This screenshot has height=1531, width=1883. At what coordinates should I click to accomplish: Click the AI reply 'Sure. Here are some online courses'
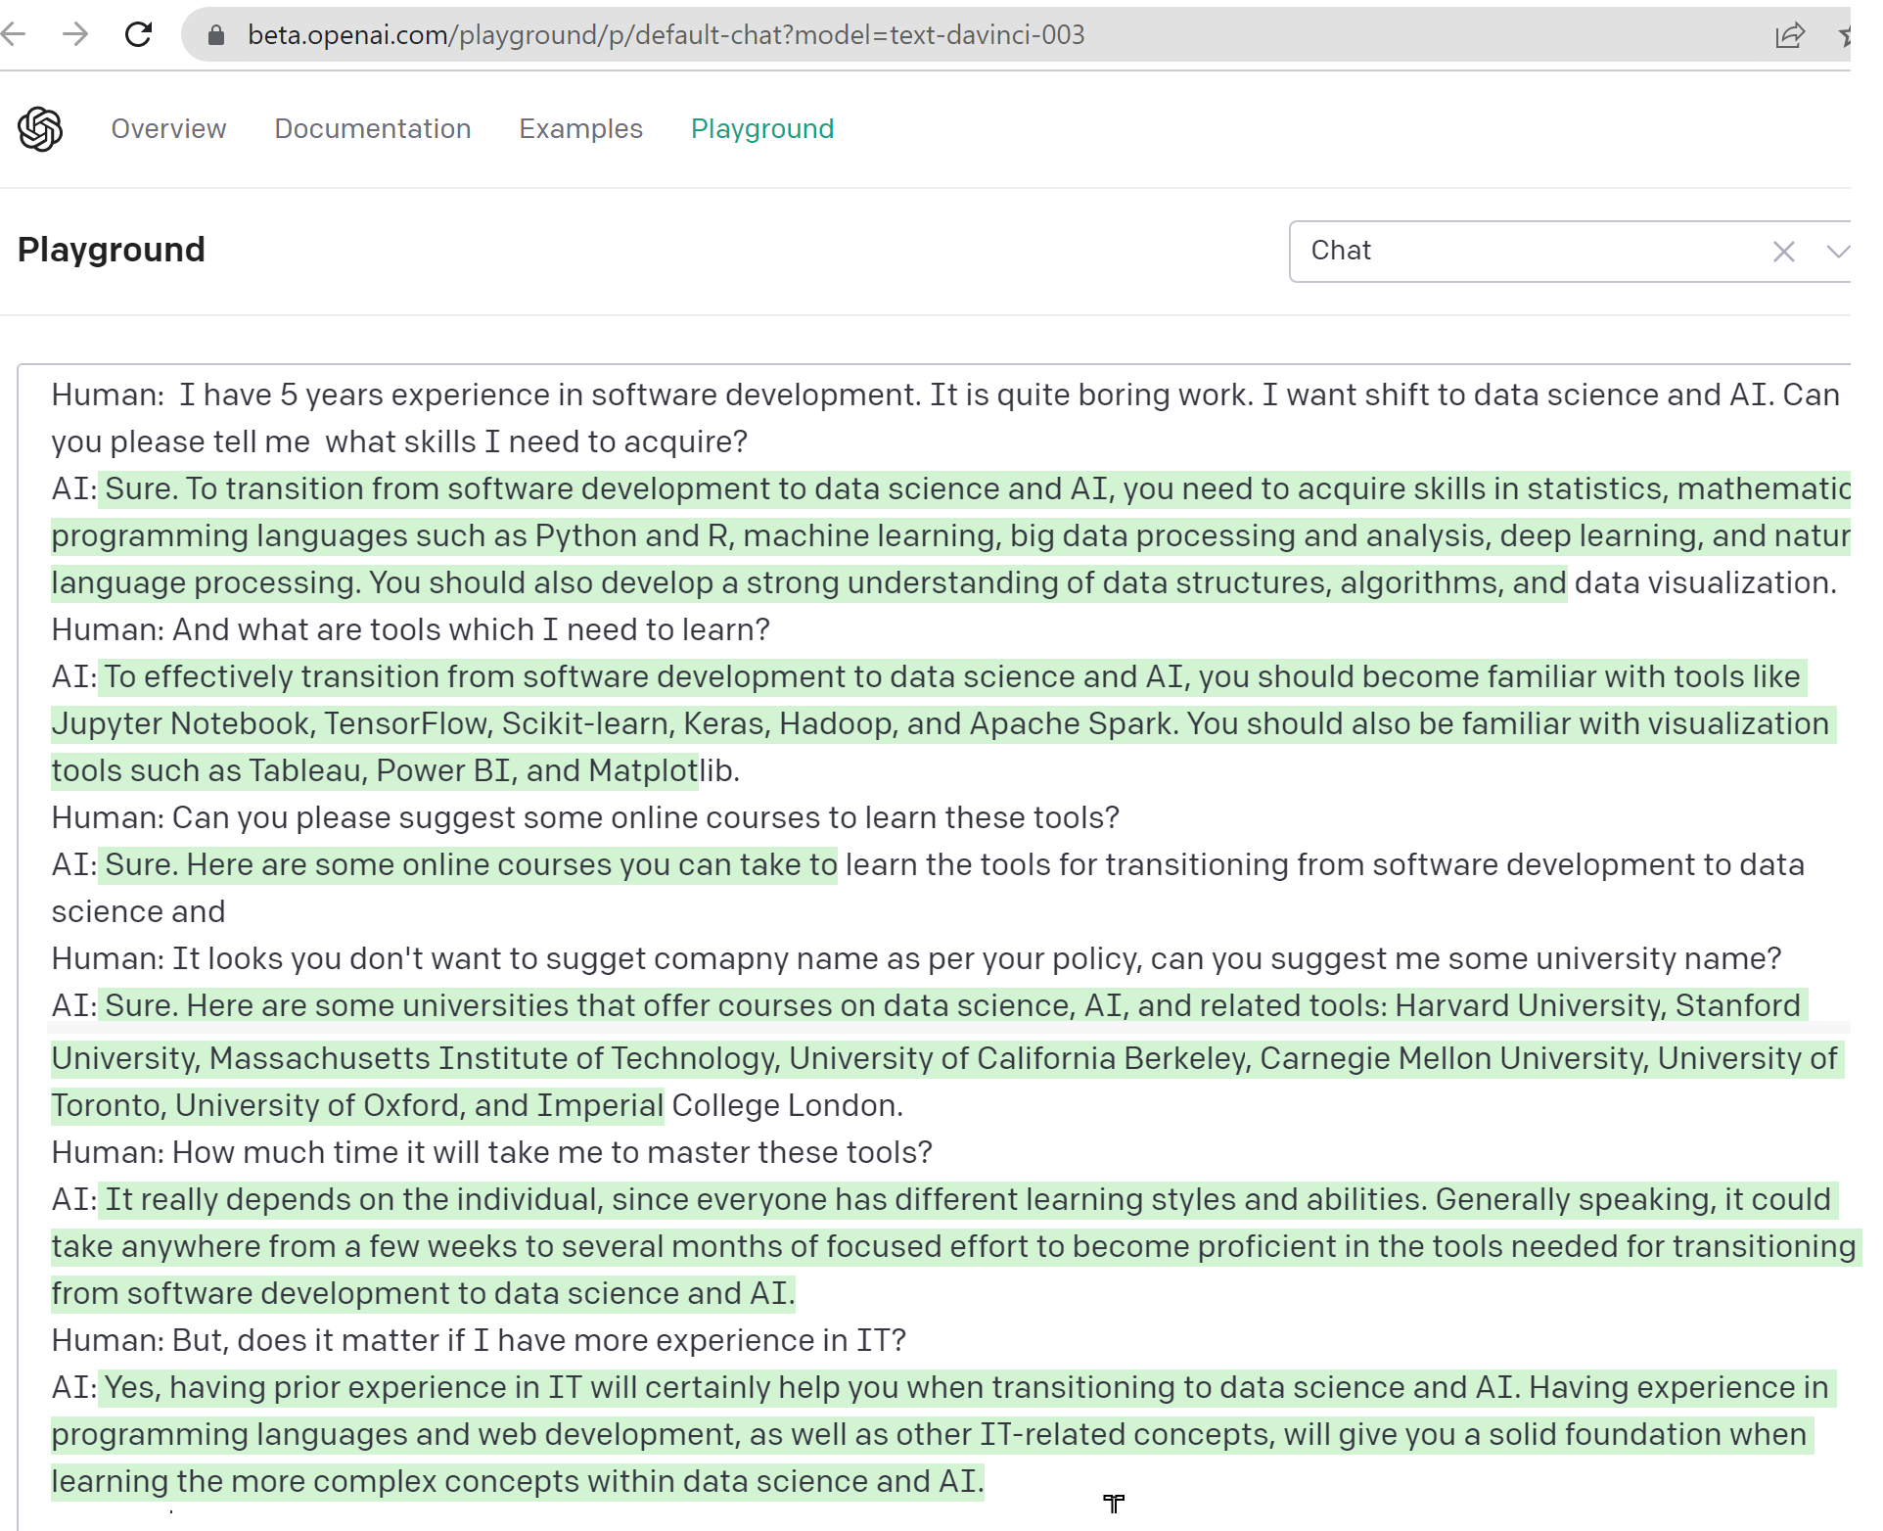(928, 864)
